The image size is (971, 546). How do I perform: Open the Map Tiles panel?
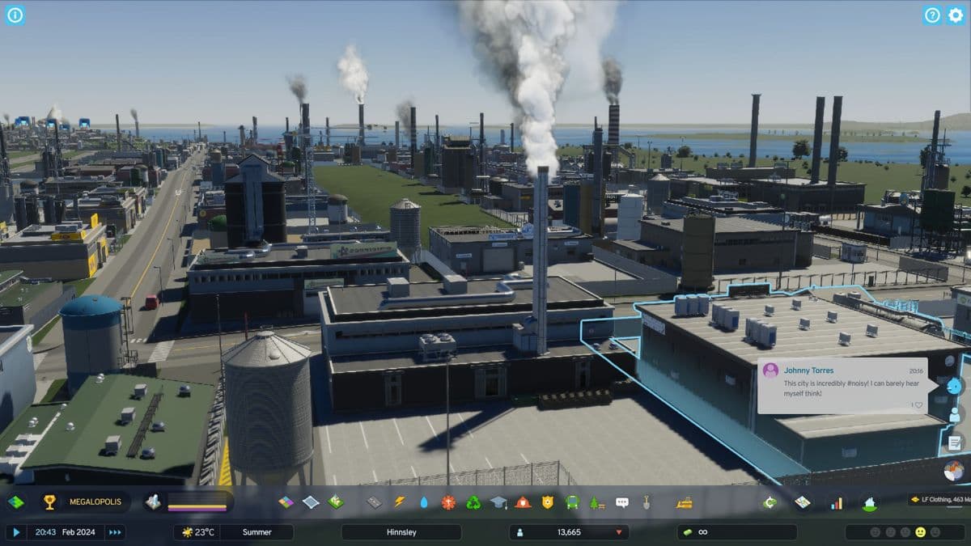[802, 502]
